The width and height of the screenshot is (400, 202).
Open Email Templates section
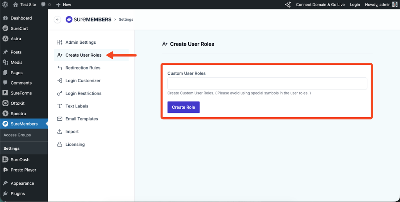82,119
